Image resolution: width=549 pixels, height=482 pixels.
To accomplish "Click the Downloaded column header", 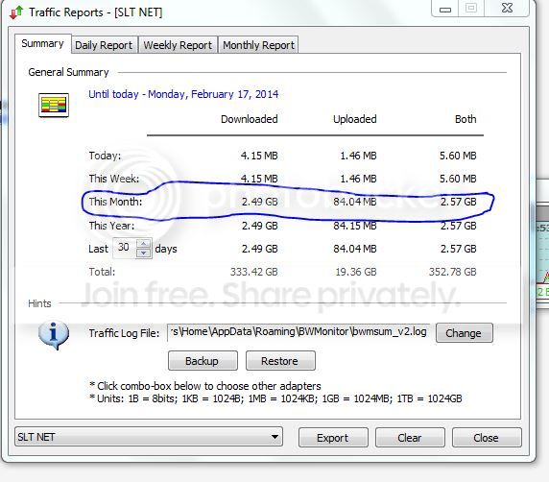I will [249, 119].
